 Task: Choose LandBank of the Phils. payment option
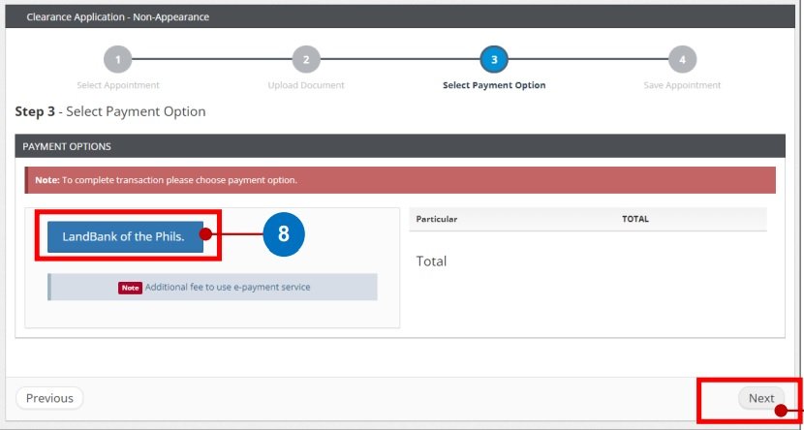(125, 236)
